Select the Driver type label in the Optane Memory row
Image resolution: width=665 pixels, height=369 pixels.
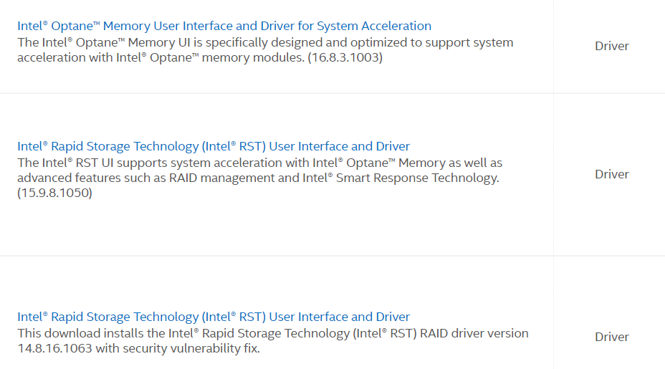coord(611,46)
